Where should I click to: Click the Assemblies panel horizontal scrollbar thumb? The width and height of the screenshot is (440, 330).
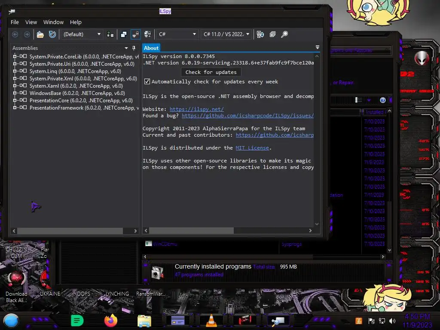click(x=70, y=231)
